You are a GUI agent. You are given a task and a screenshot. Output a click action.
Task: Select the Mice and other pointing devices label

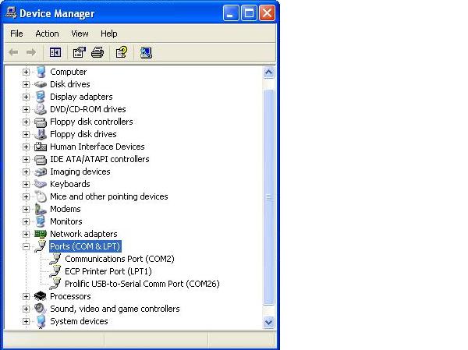point(109,196)
